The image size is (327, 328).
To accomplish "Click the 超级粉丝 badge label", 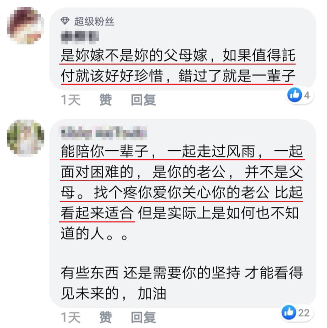I will (94, 21).
